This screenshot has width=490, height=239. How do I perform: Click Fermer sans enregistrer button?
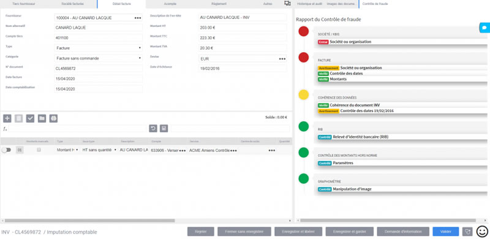244,232
